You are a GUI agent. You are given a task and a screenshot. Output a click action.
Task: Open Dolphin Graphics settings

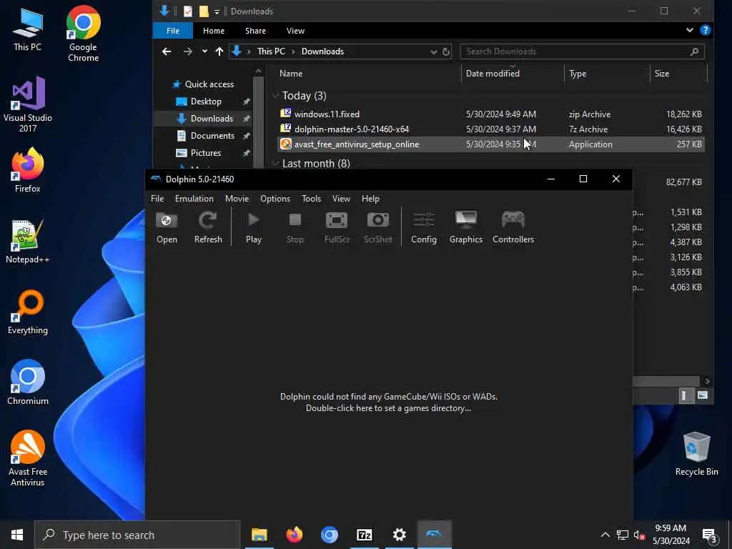(466, 227)
